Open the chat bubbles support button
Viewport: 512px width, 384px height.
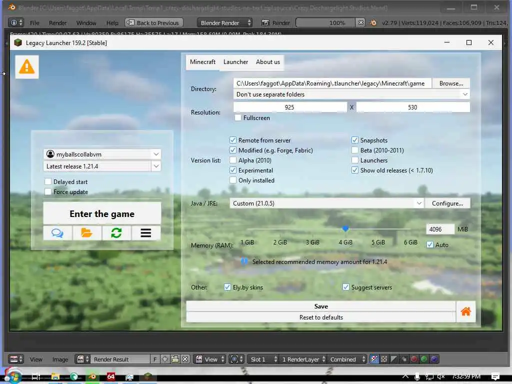click(x=57, y=233)
